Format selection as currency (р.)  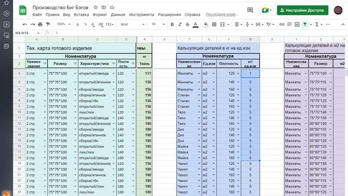(78, 24)
